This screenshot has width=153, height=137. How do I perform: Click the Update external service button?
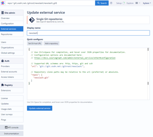pos(40,108)
